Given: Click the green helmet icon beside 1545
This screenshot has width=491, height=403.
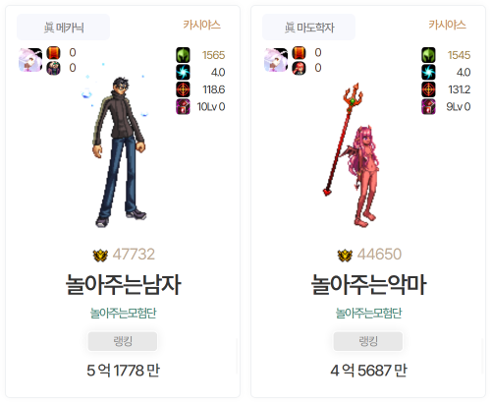Looking at the screenshot, I should point(428,55).
